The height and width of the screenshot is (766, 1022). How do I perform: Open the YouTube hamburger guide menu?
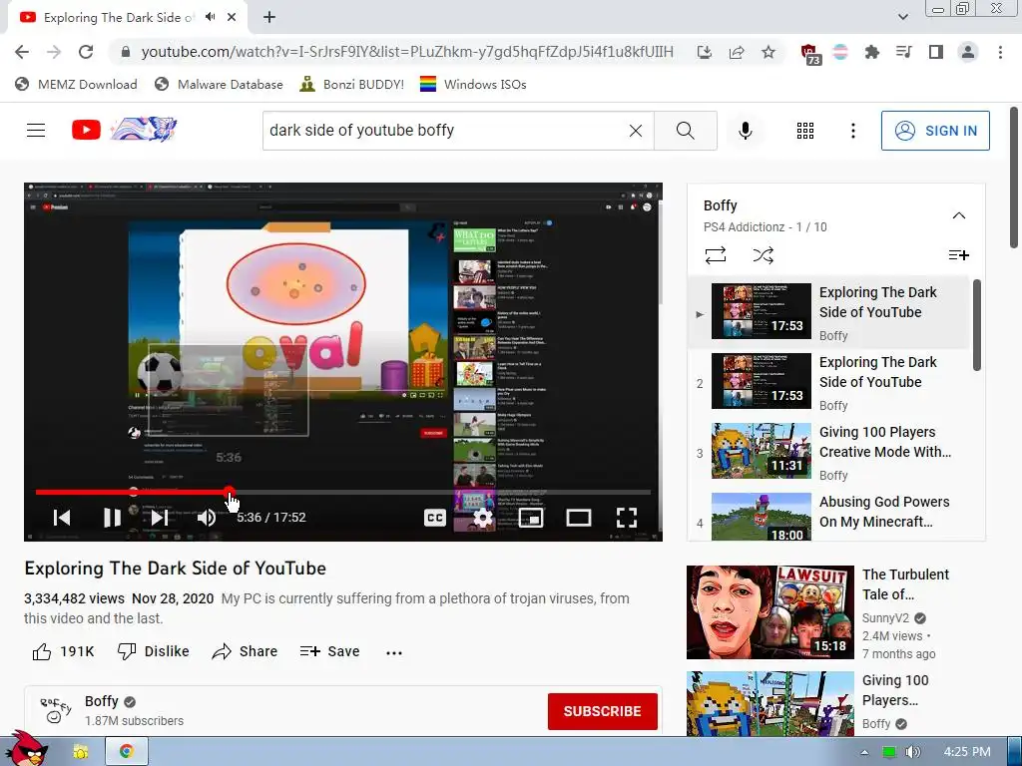(36, 131)
